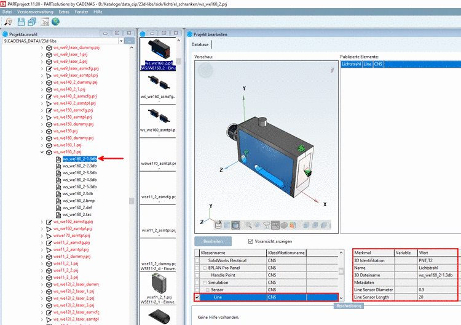Select ws_we160_2-1.3db file in tree
This screenshot has width=461, height=325.
[x=80, y=159]
